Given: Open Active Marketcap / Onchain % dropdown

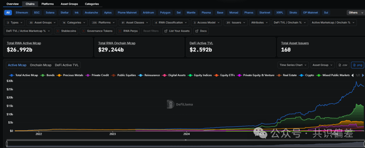Looking at the screenshot, I should (333, 23).
